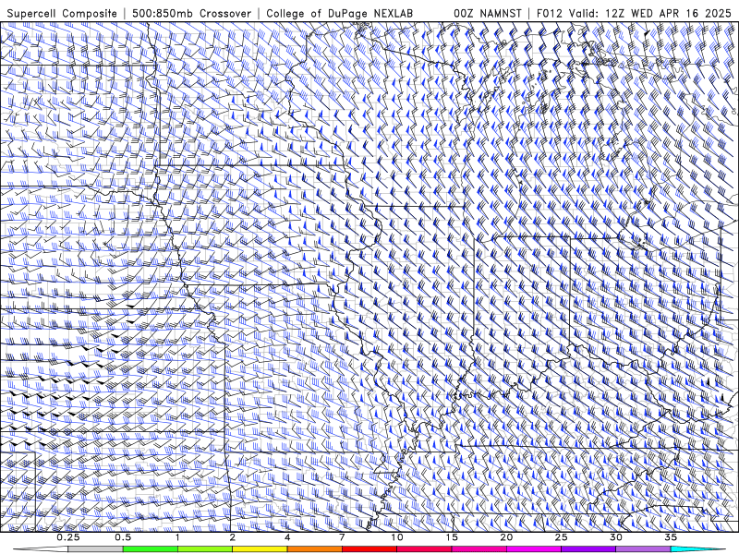Click the '35' legend scale label
This screenshot has height=554, width=739.
click(672, 537)
